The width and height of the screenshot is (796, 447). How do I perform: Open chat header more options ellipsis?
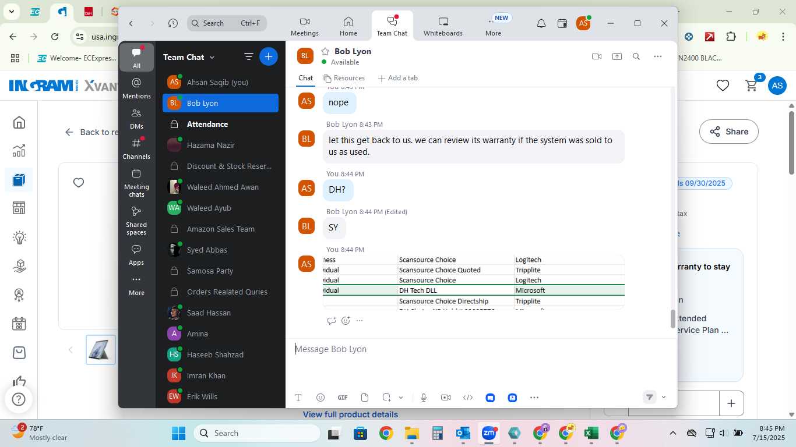coord(658,56)
